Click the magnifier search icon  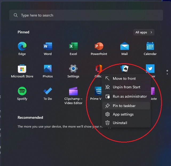click(16, 15)
